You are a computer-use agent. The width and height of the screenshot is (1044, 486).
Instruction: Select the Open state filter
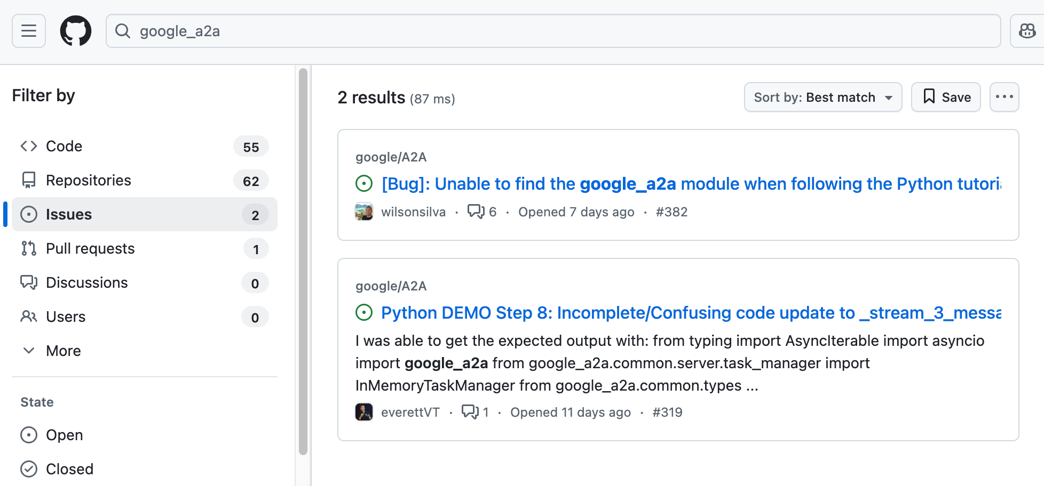tap(64, 435)
